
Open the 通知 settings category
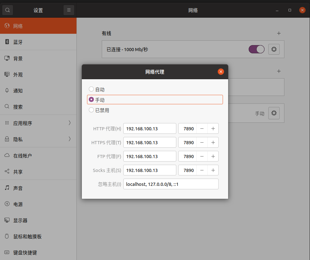38,91
